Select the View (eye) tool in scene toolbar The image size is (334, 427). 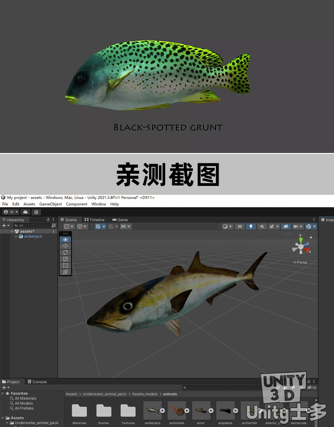tap(65, 239)
